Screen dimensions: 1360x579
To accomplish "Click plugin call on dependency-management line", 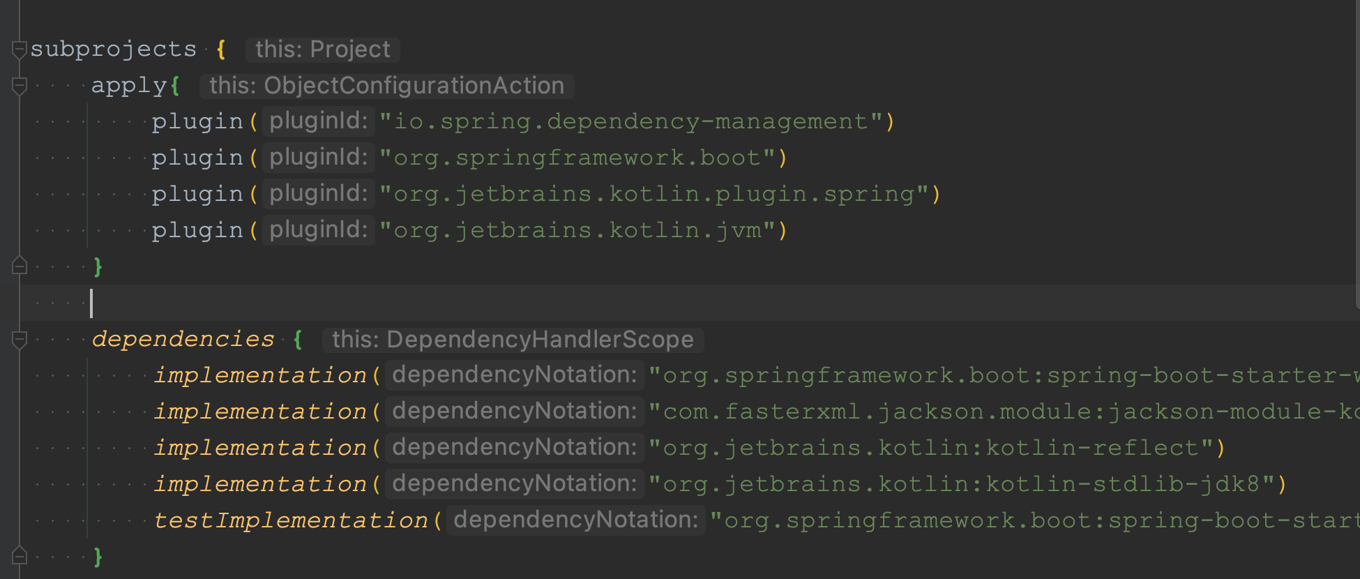I will [197, 122].
